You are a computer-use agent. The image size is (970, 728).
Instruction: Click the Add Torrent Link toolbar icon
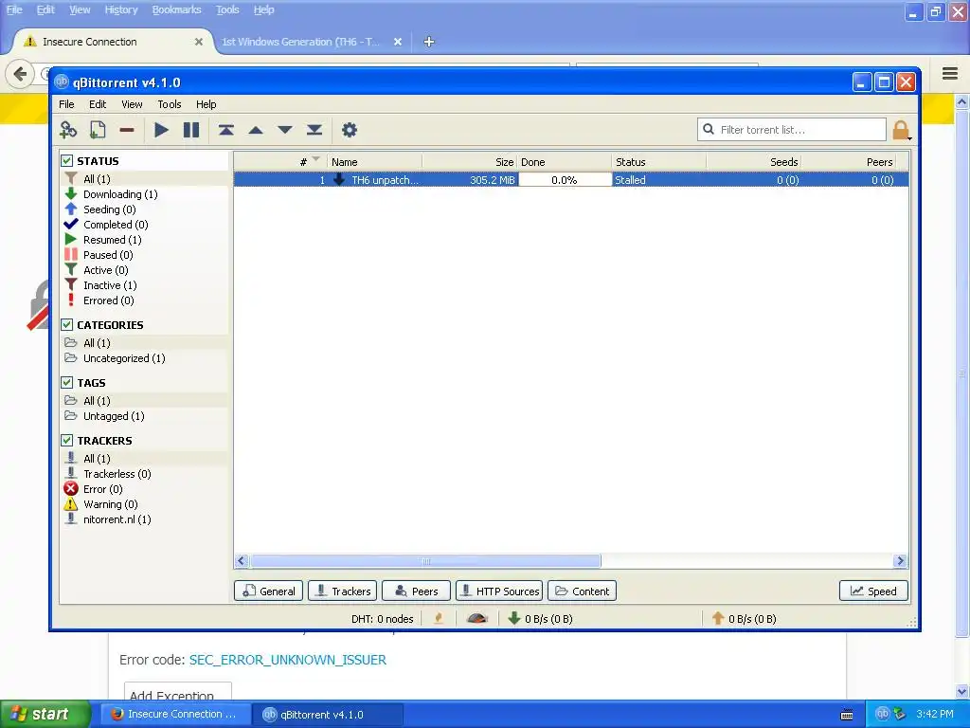click(x=68, y=130)
